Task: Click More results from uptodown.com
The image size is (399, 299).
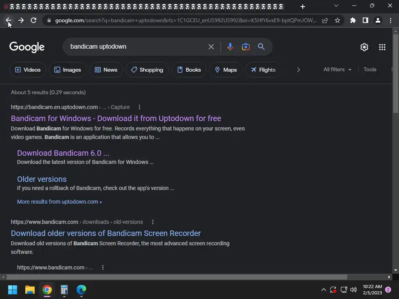Action: 60,202
